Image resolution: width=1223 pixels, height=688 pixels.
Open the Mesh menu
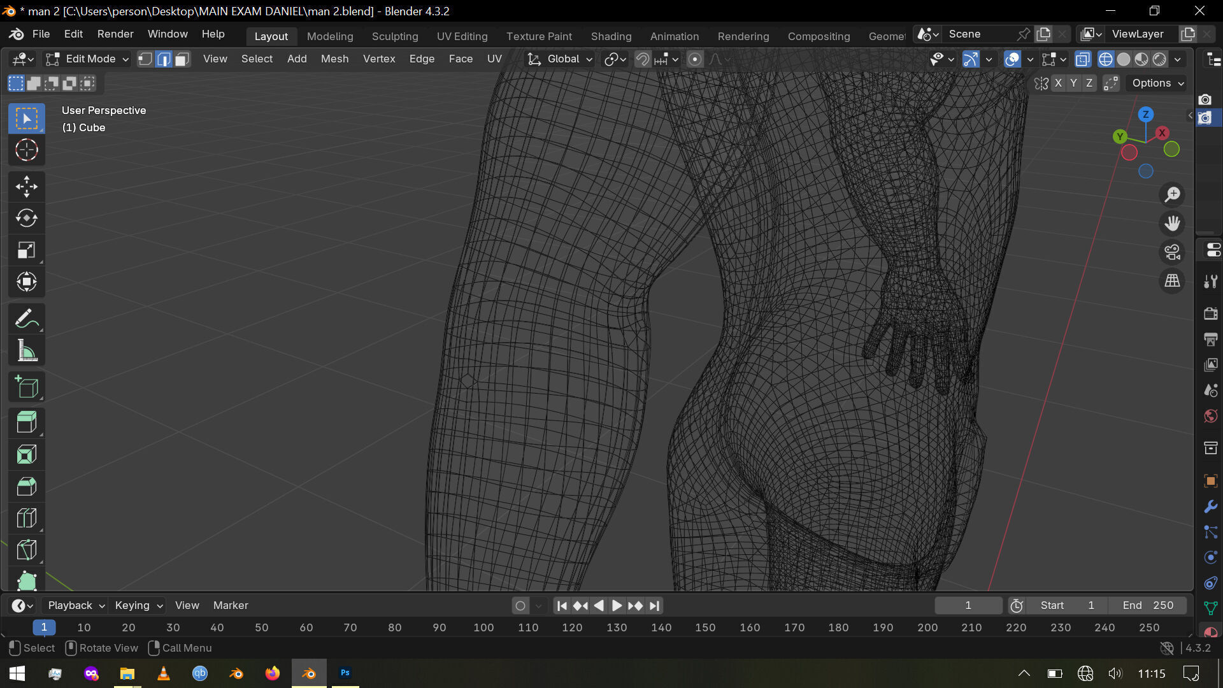(x=334, y=59)
